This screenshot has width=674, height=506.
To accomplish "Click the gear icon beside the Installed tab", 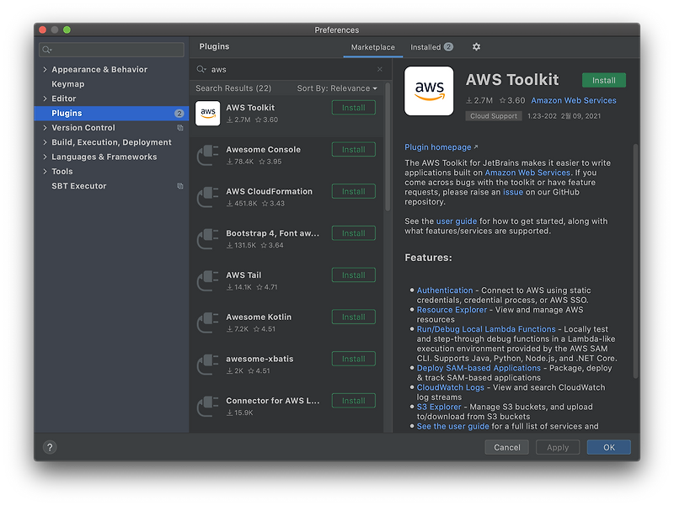I will point(476,47).
